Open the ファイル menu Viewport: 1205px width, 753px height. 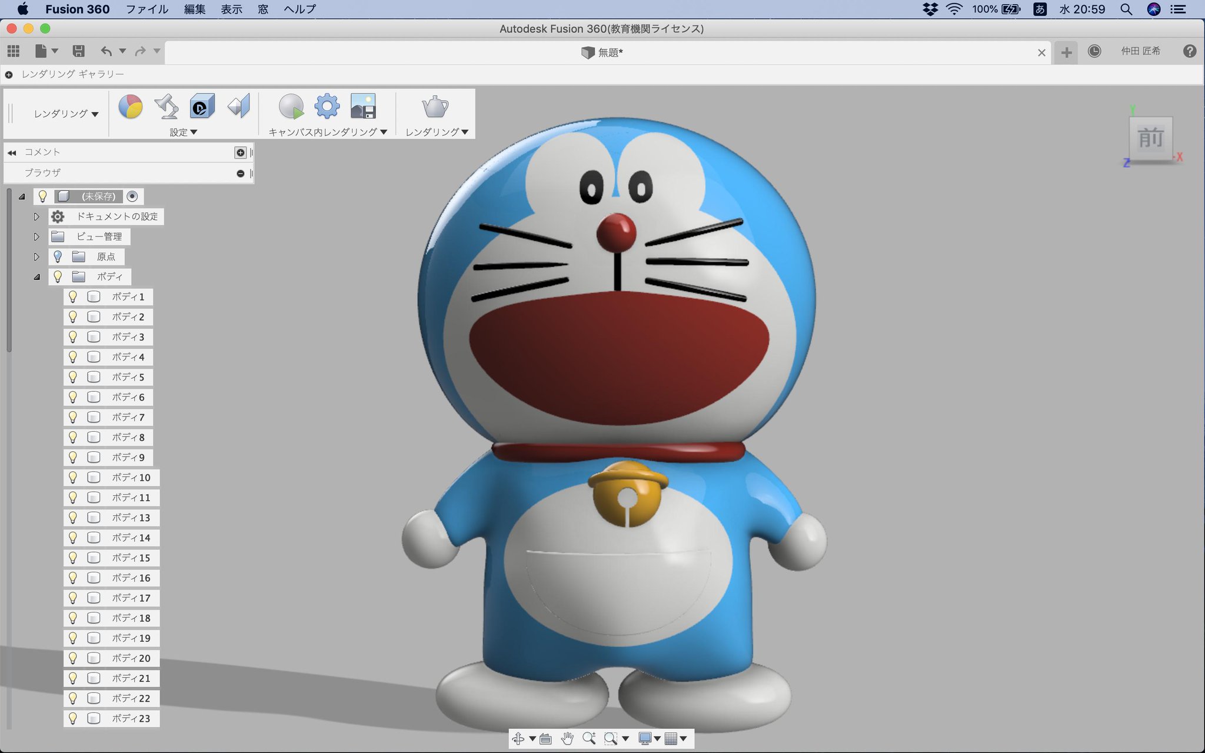[147, 9]
